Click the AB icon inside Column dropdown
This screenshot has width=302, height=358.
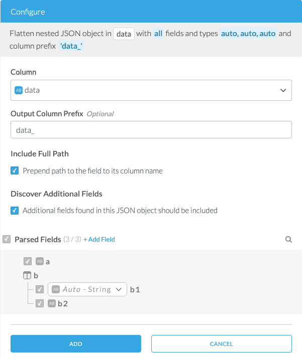[19, 90]
